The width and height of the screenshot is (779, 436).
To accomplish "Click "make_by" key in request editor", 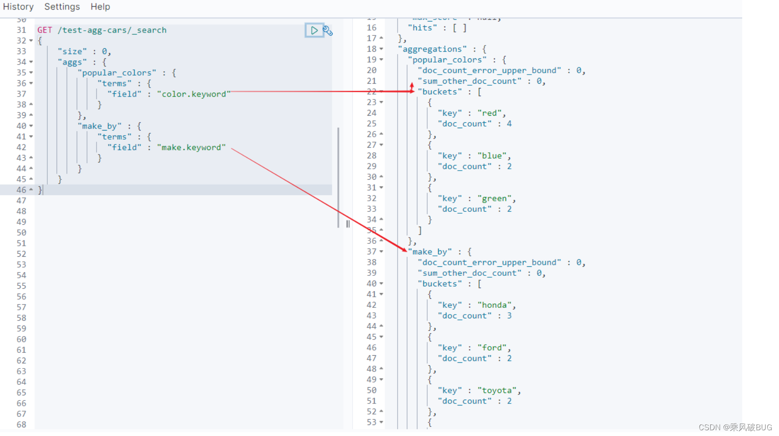I will tap(99, 126).
